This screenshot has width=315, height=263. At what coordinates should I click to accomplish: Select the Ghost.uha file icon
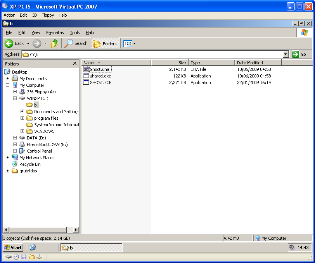click(86, 69)
